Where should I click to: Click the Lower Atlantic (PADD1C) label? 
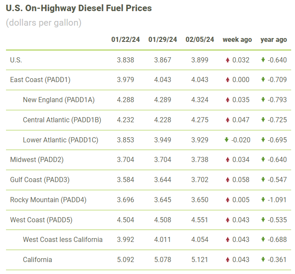[61, 140]
